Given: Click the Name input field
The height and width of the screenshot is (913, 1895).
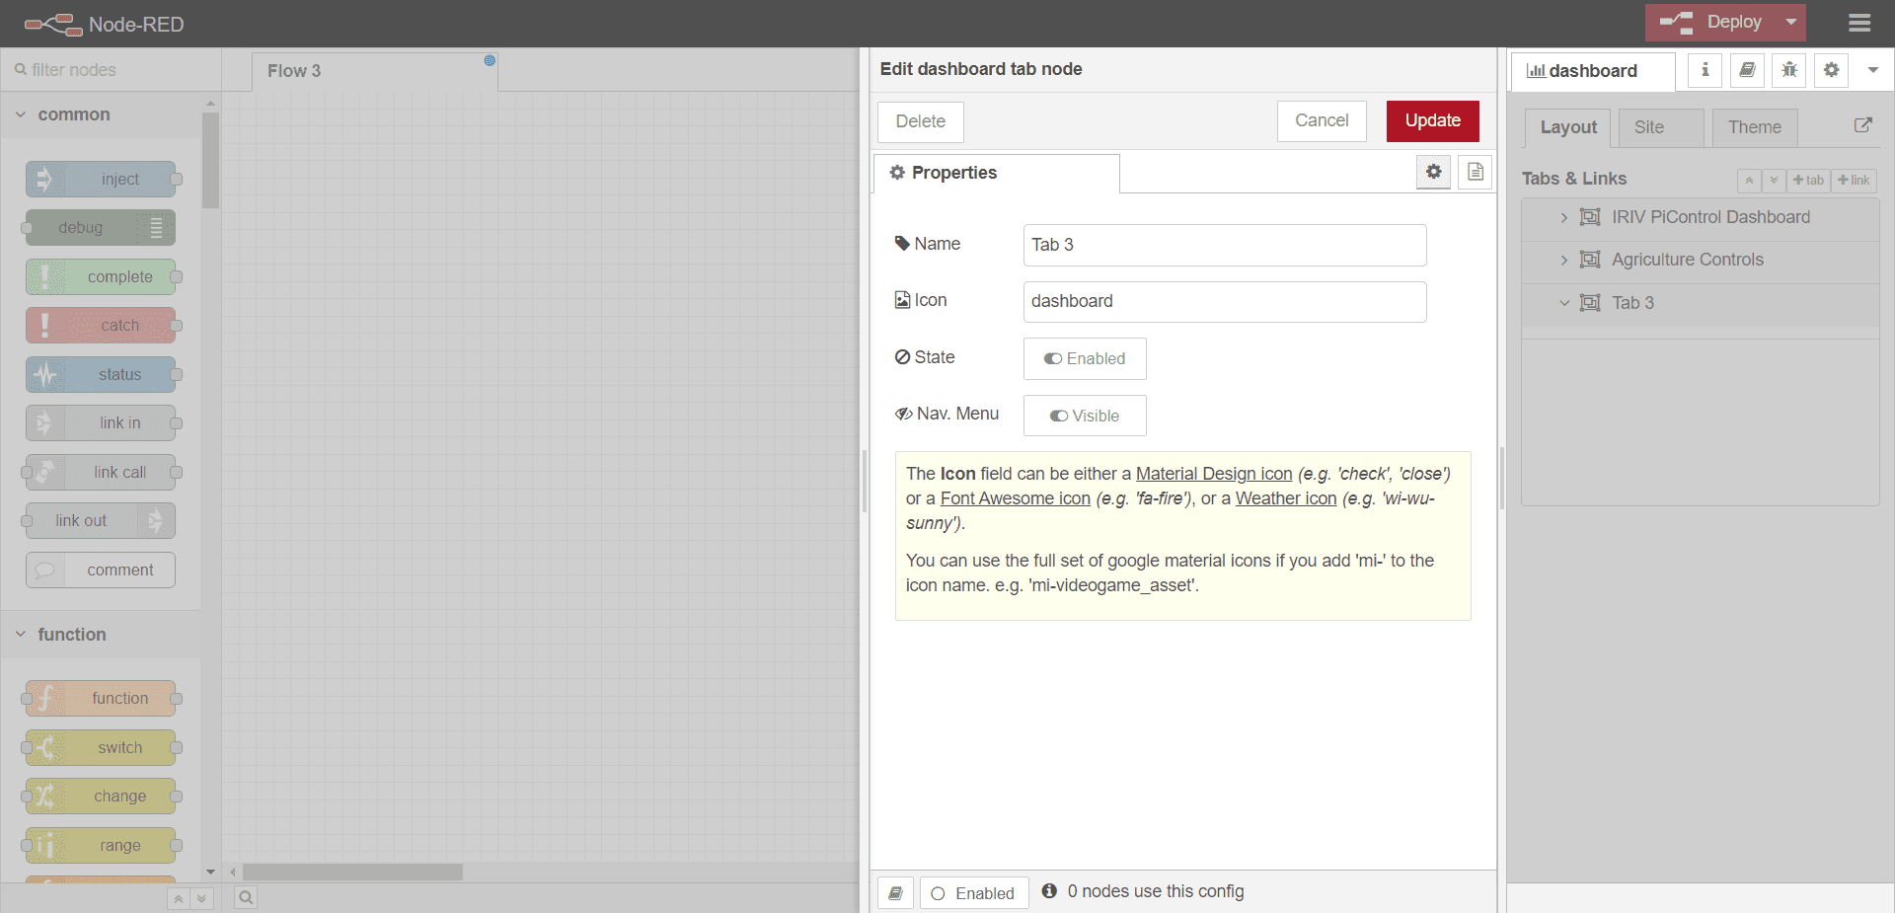Looking at the screenshot, I should [1224, 245].
